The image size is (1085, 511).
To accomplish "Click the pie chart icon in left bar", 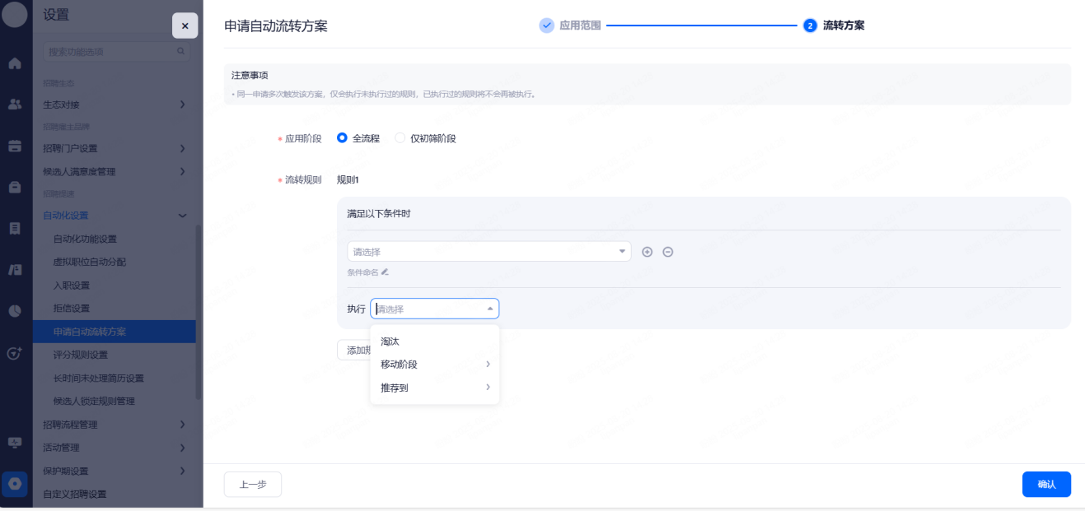I will tap(15, 310).
